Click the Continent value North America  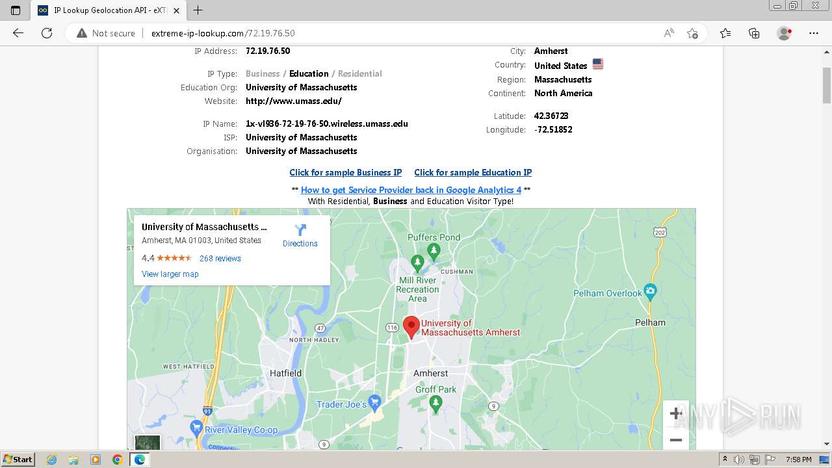[x=564, y=93]
